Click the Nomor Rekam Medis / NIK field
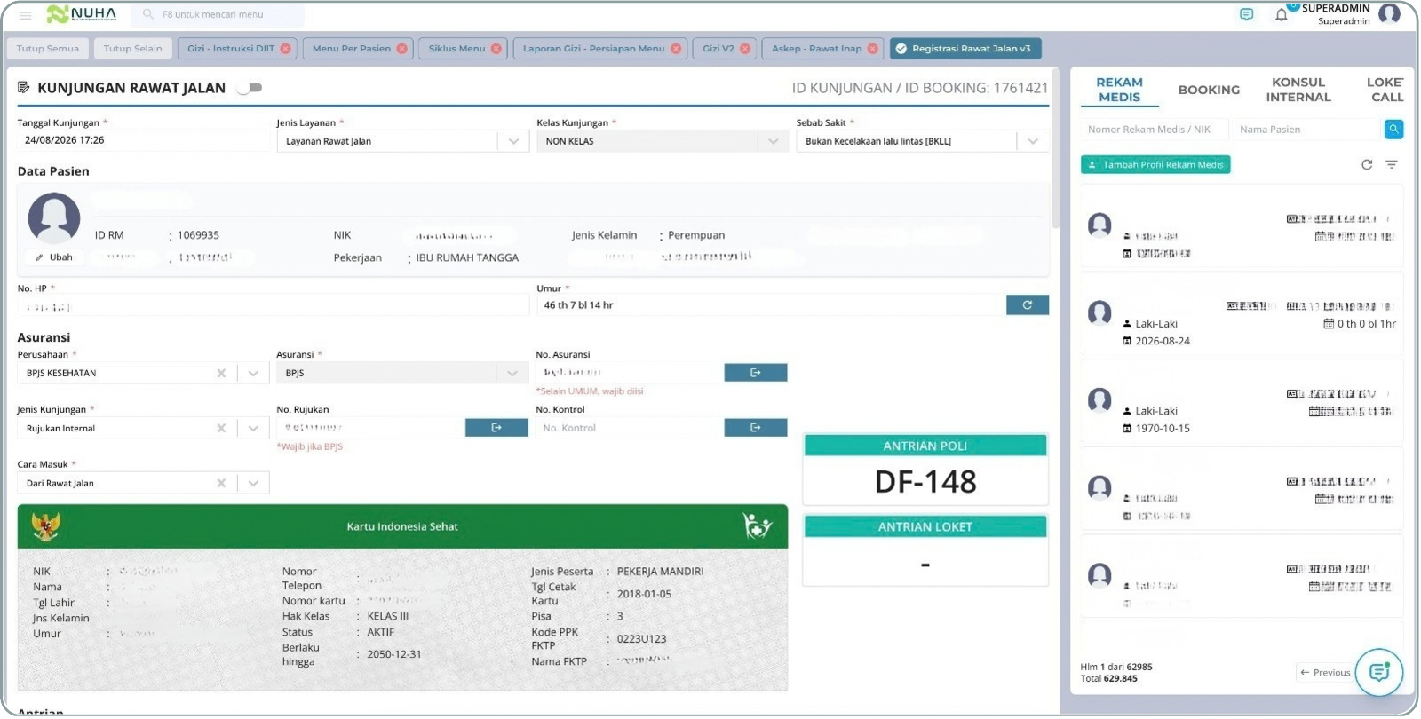Viewport: 1421px width, 719px height. click(1154, 130)
